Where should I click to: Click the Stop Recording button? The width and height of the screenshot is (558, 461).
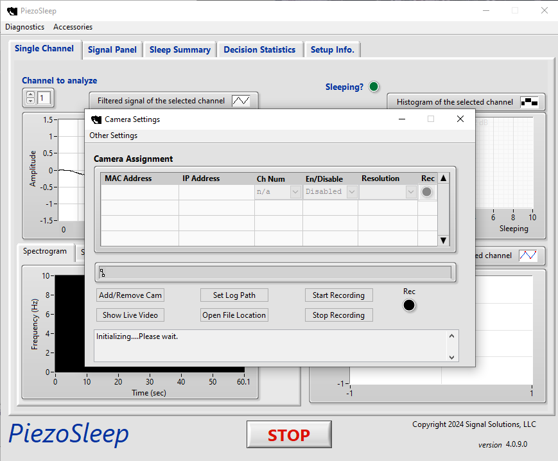click(339, 315)
